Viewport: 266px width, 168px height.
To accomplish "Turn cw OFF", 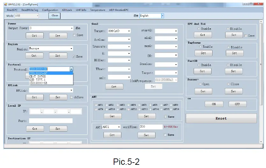I will click(x=238, y=104).
